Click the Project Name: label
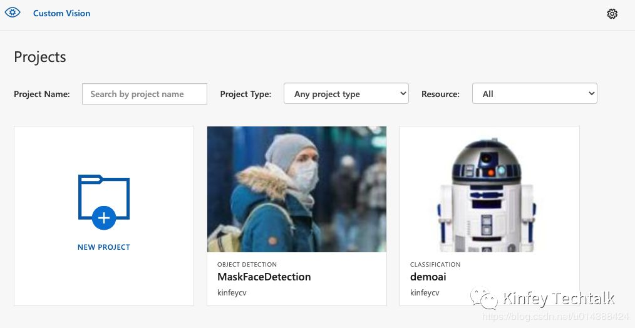The image size is (635, 328). pyautogui.click(x=42, y=94)
